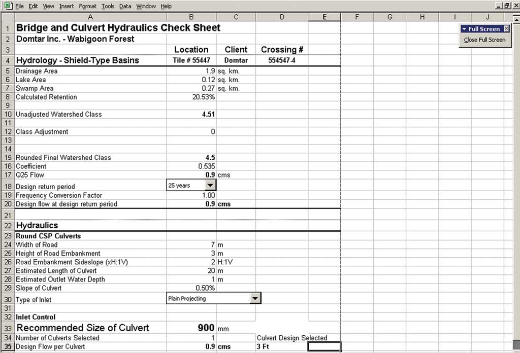520x353 pixels.
Task: Click Calculated Retention value 20.53%
Action: coord(191,97)
